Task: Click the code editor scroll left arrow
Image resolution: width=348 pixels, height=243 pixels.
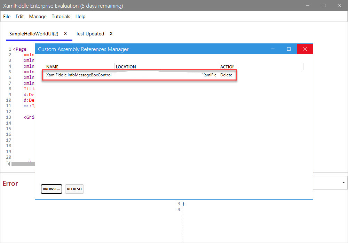Action: click(x=9, y=164)
